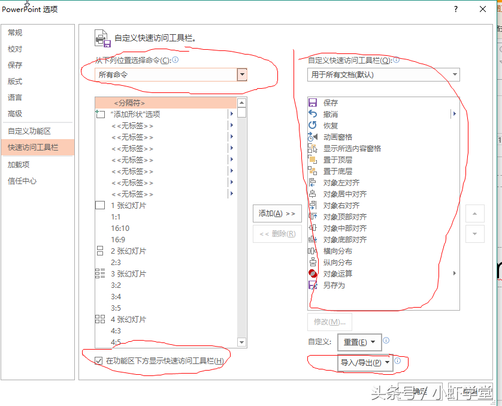Image resolution: width=502 pixels, height=406 pixels.
Task: Select the 显示所选内容窗格 icon
Action: [313, 148]
